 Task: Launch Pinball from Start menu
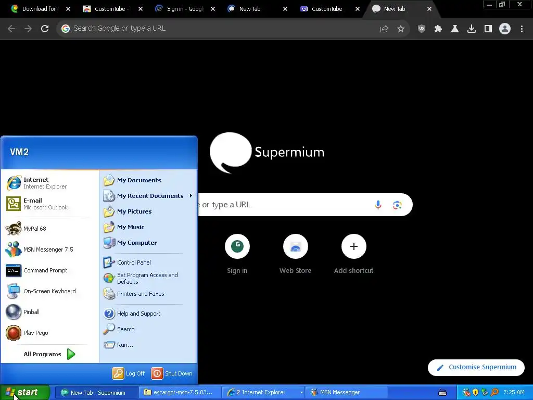click(49, 312)
